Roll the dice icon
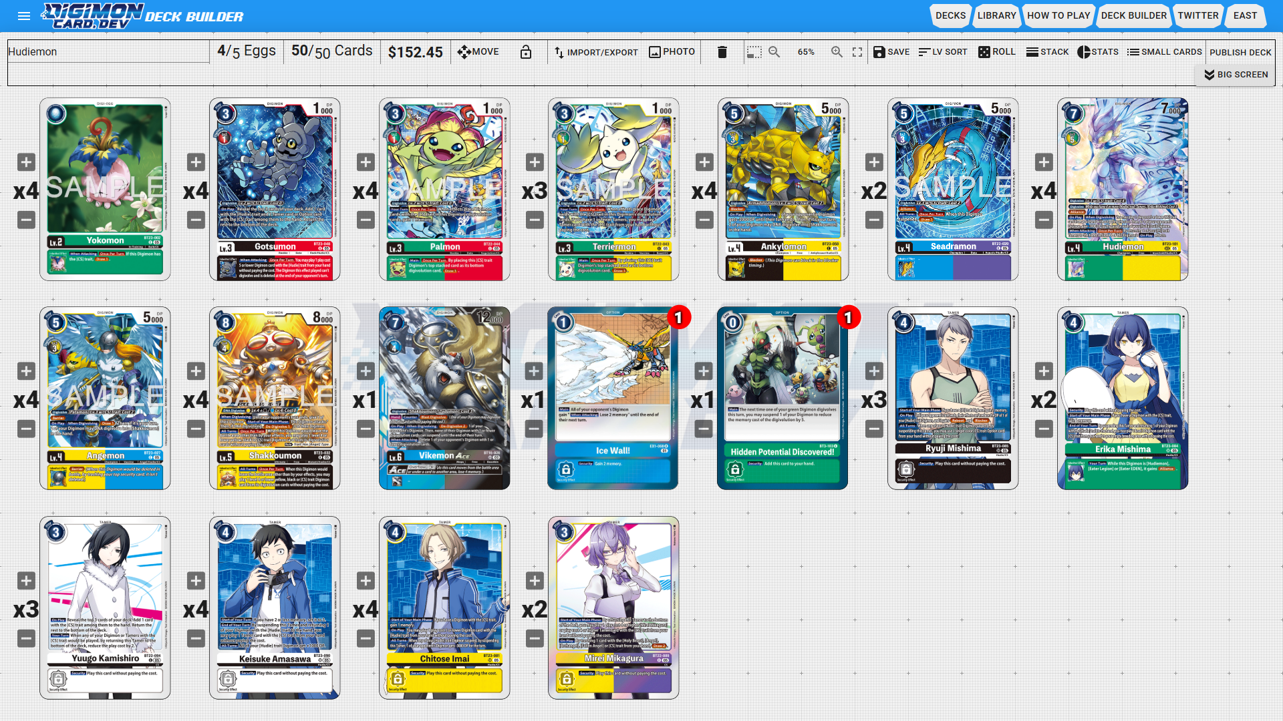Image resolution: width=1283 pixels, height=721 pixels. click(996, 52)
